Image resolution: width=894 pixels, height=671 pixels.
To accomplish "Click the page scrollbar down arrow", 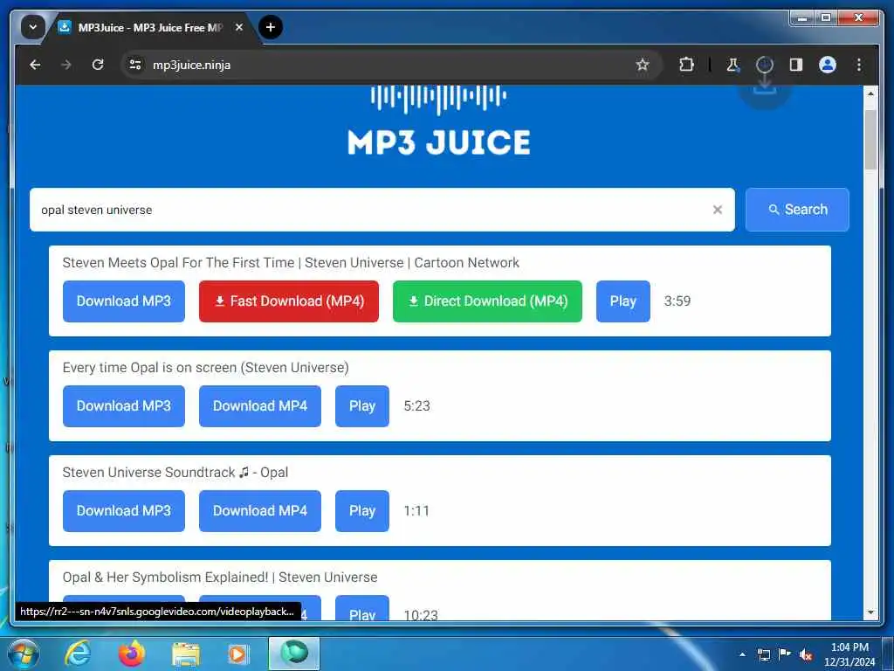I will 870,613.
